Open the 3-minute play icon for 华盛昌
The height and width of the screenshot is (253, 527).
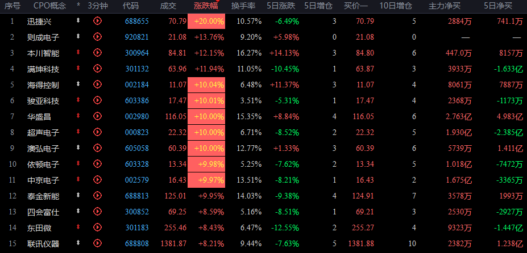click(97, 116)
